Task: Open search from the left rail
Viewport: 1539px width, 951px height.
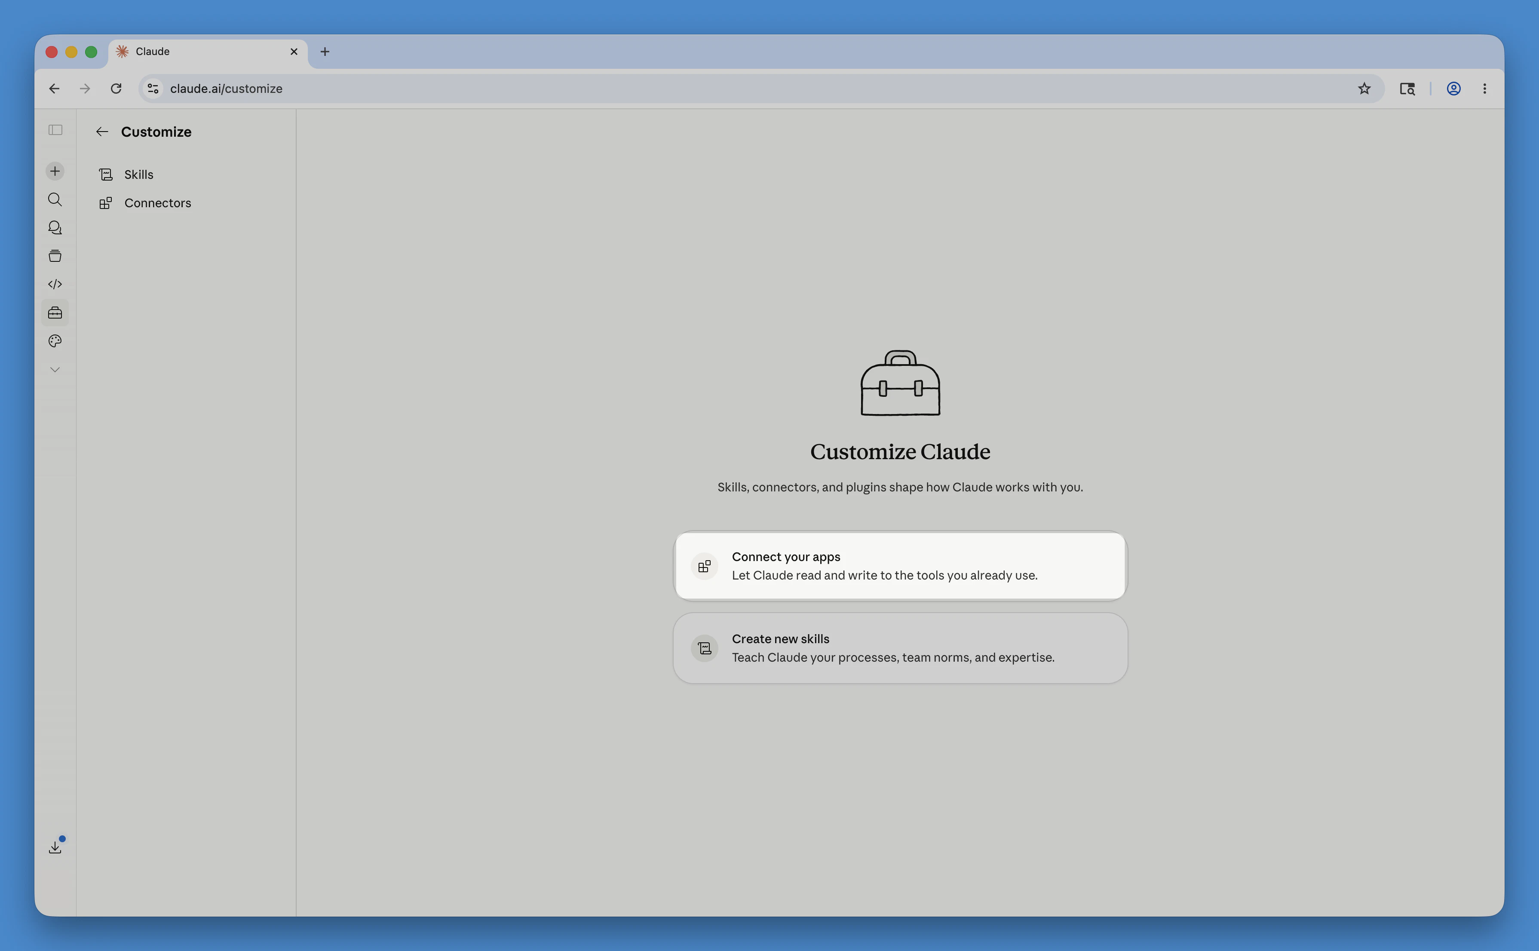Action: (55, 199)
